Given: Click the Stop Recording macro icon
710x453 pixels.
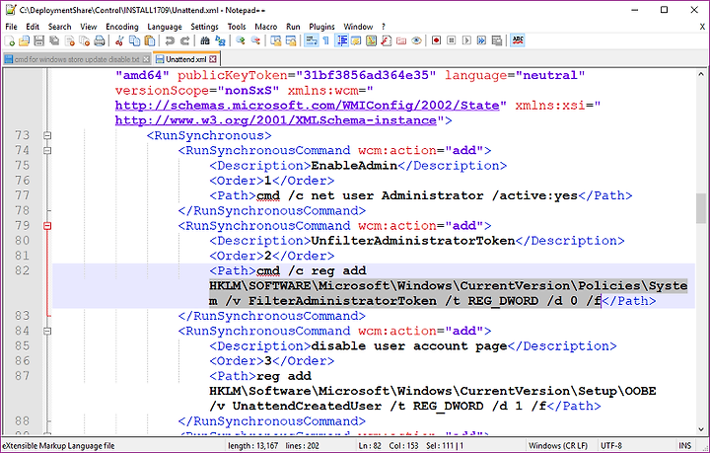Looking at the screenshot, I should click(452, 41).
